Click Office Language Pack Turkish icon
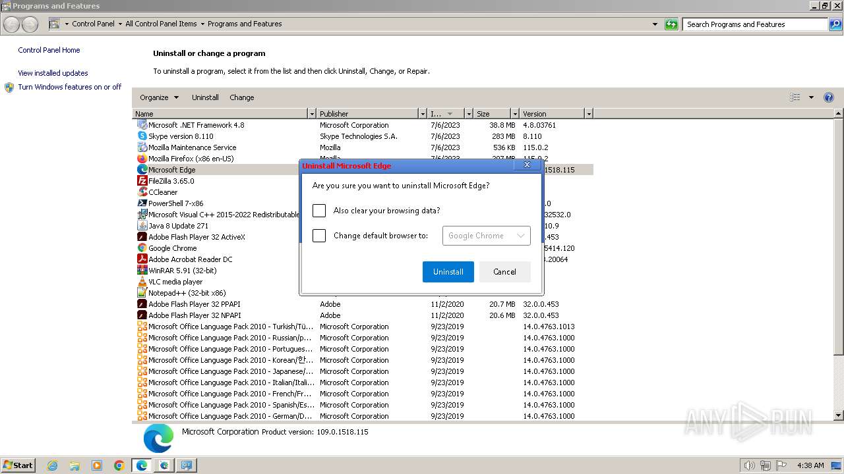This screenshot has height=474, width=844. [142, 327]
